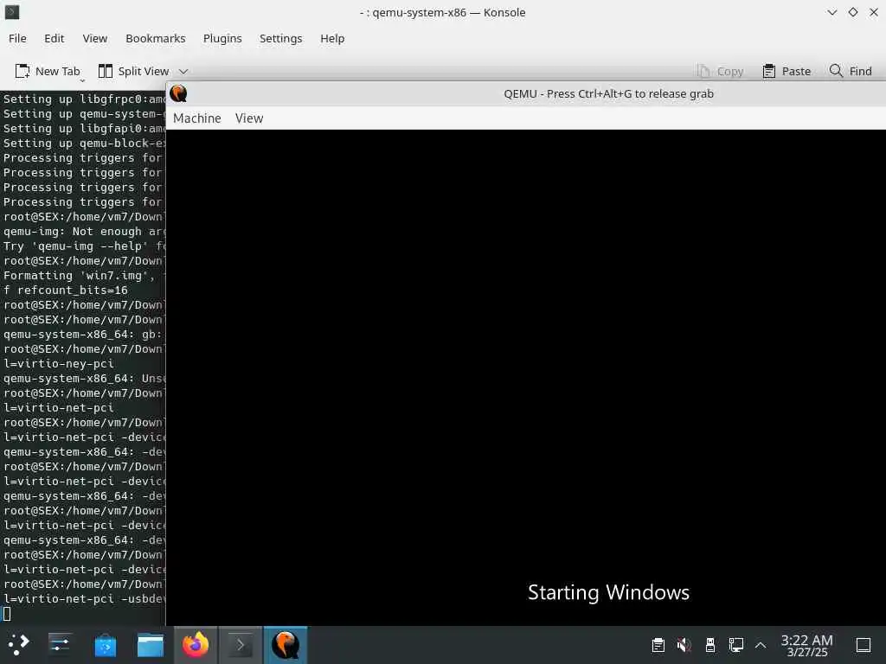
Task: Open the Bookmarks menu
Action: pos(156,38)
